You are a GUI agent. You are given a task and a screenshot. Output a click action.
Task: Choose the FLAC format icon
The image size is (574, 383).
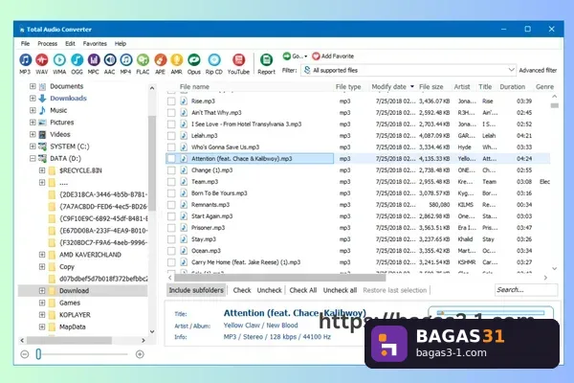143,60
